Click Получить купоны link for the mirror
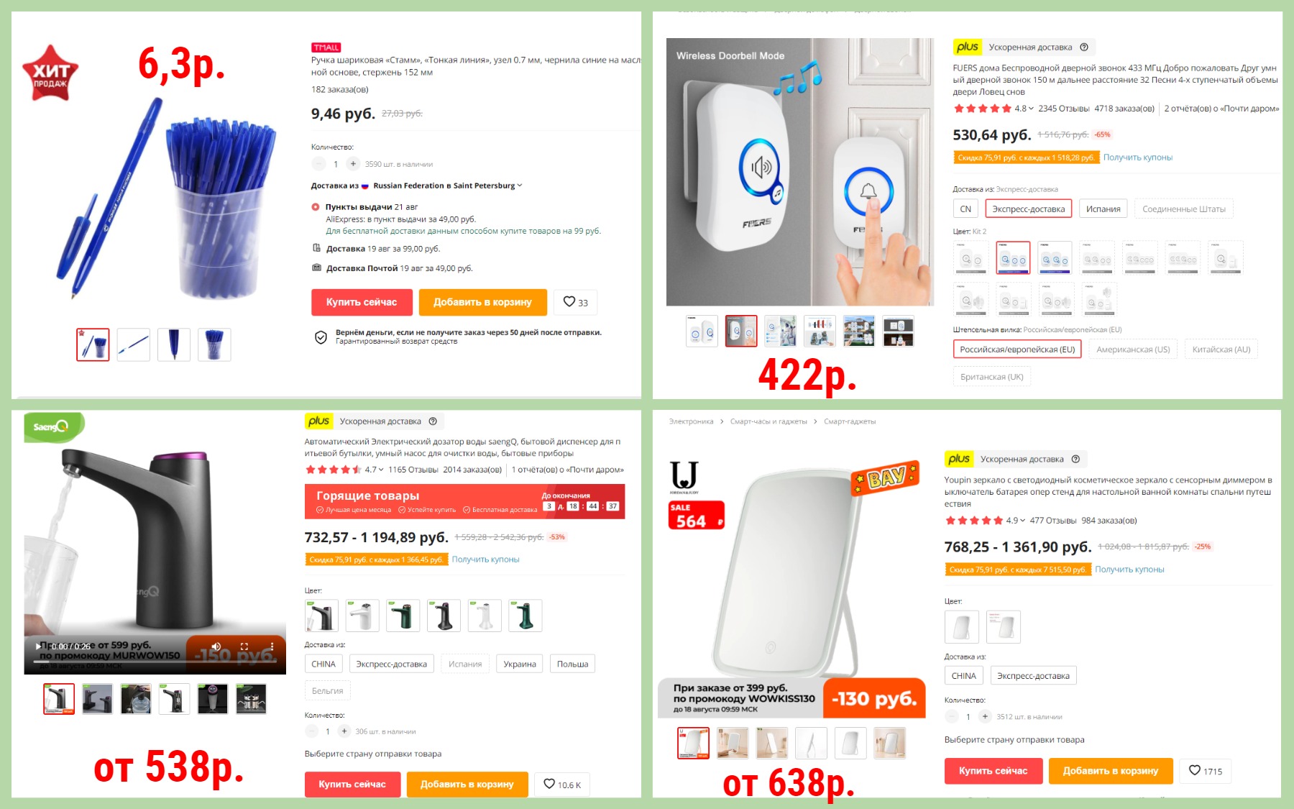The height and width of the screenshot is (809, 1294). pos(1129,570)
